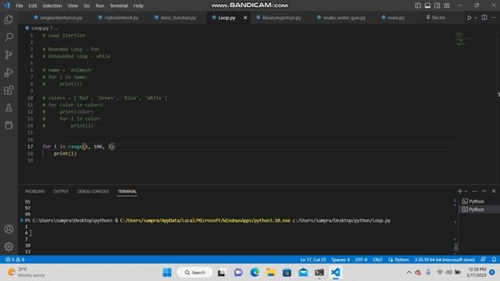500x281 pixels.
Task: Open the Terminal menu
Action: click(119, 5)
